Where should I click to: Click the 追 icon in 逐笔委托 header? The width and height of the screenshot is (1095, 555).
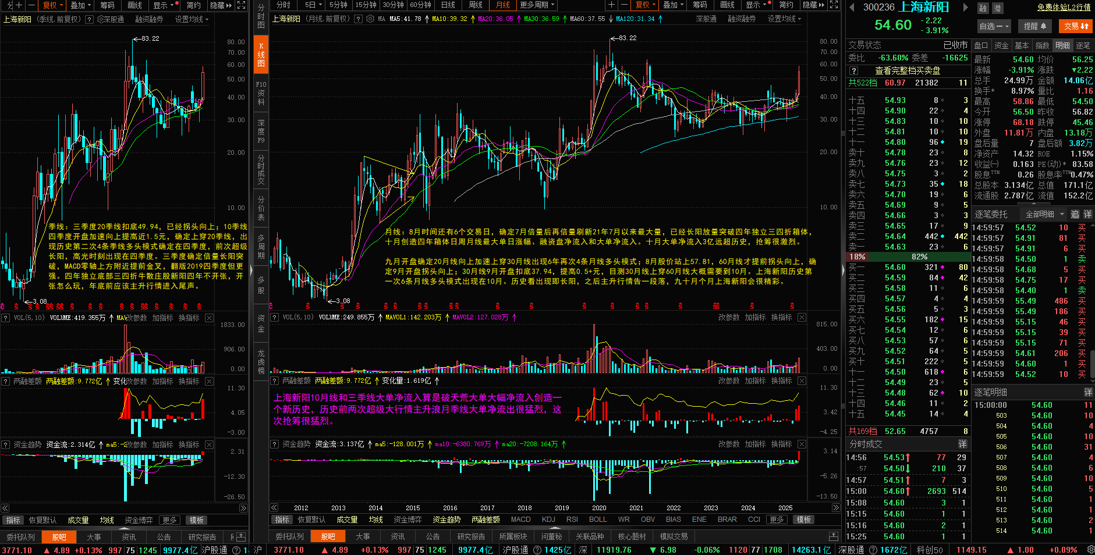coord(1075,214)
